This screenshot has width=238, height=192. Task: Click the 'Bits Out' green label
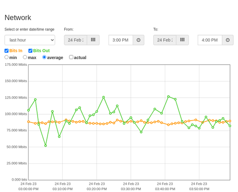pos(41,51)
